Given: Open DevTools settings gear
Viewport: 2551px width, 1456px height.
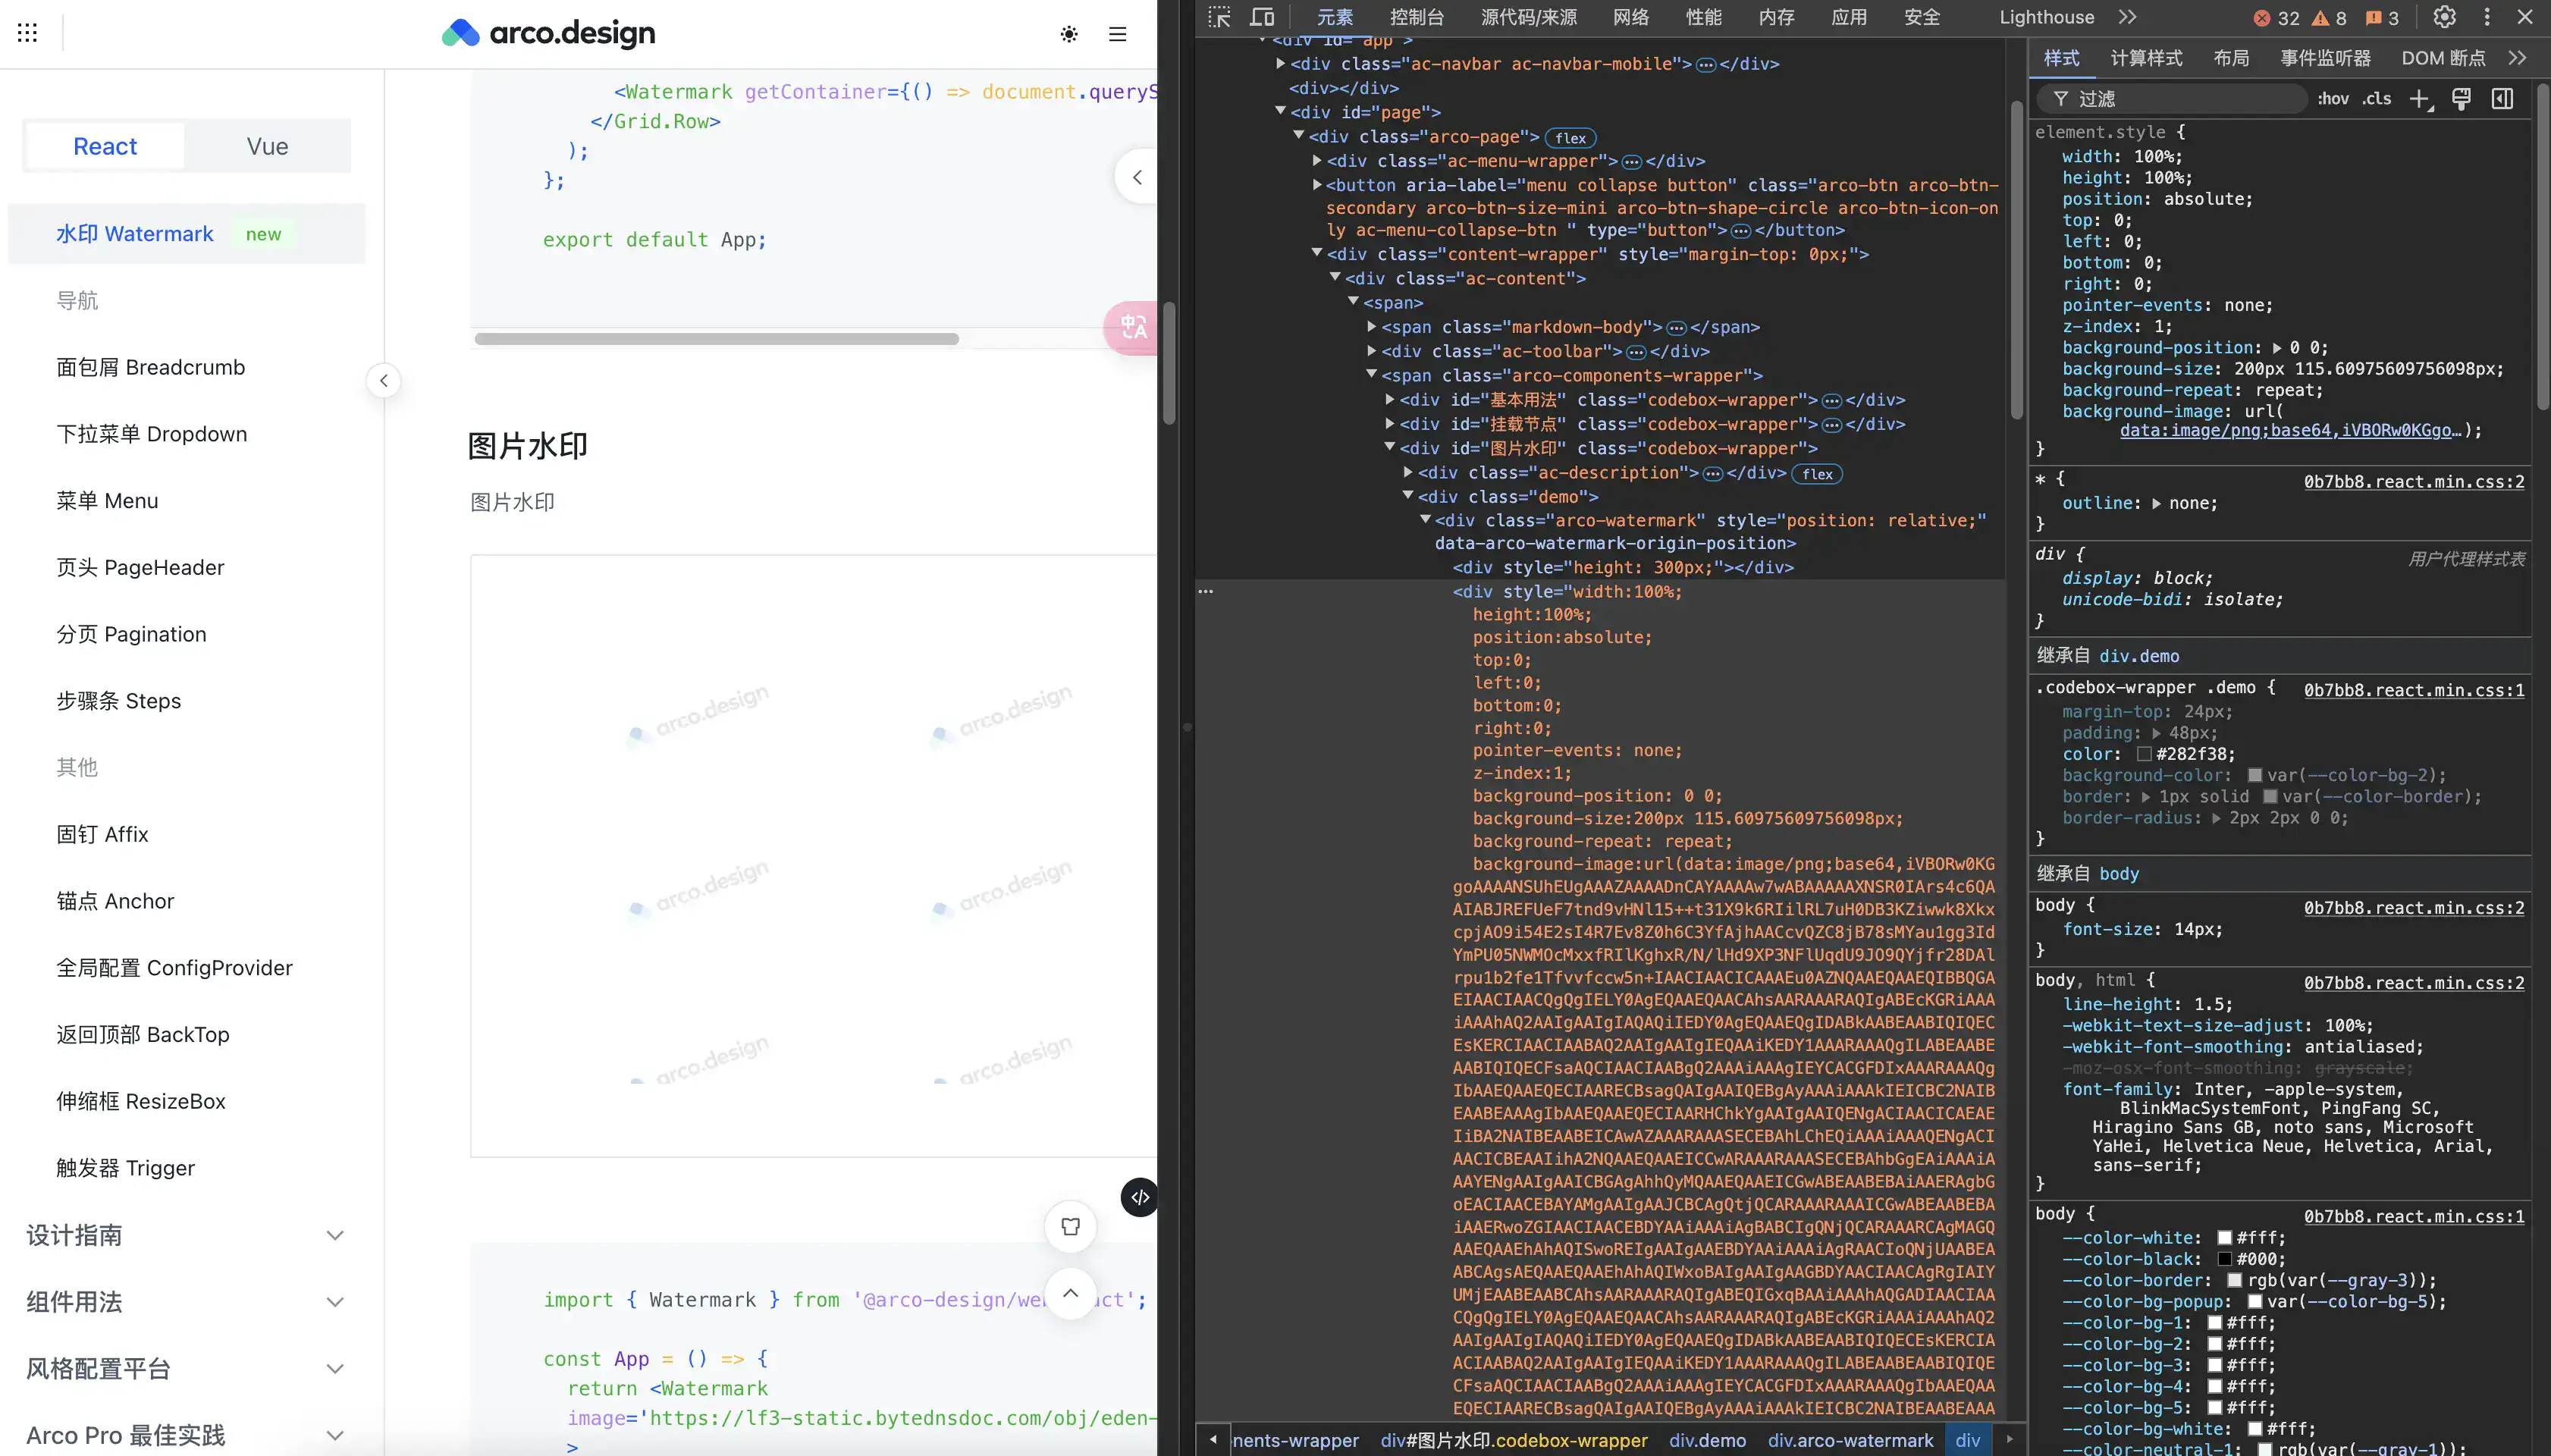Looking at the screenshot, I should pos(2444,17).
